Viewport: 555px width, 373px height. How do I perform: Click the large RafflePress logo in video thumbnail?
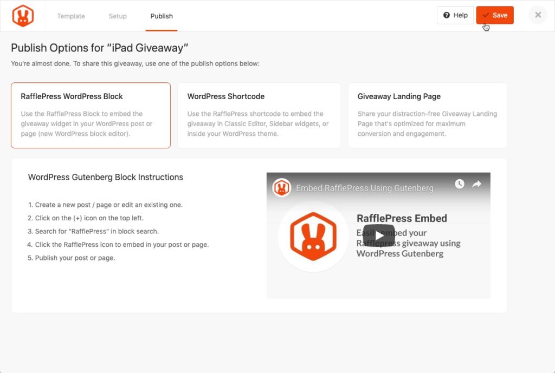[x=313, y=236]
